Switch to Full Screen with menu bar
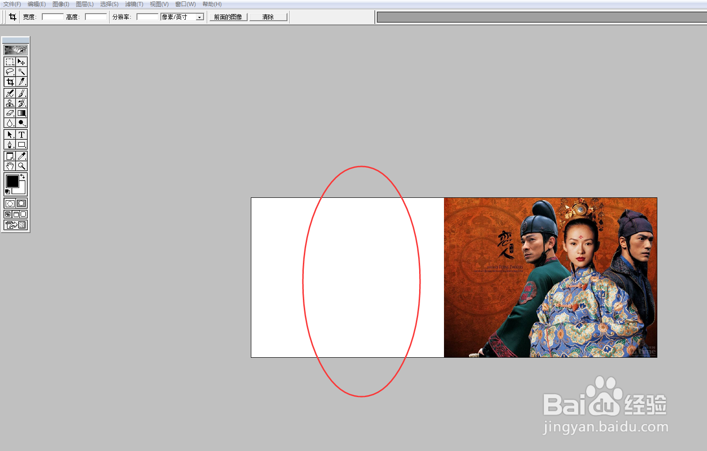707x451 pixels. [x=16, y=214]
